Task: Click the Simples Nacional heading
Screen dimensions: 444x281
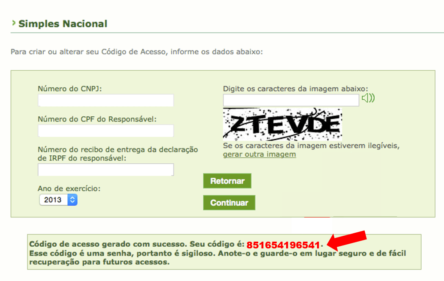Action: coord(63,24)
